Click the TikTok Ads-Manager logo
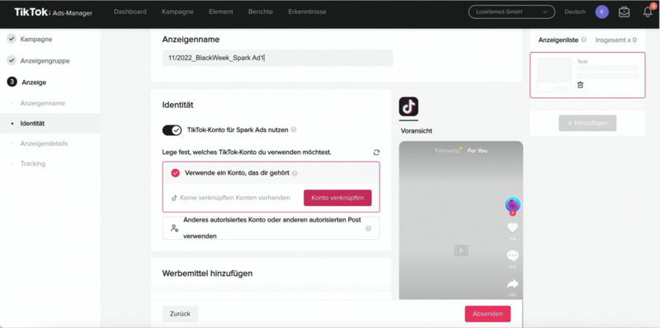Screen dimensions: 660x328 pos(54,12)
